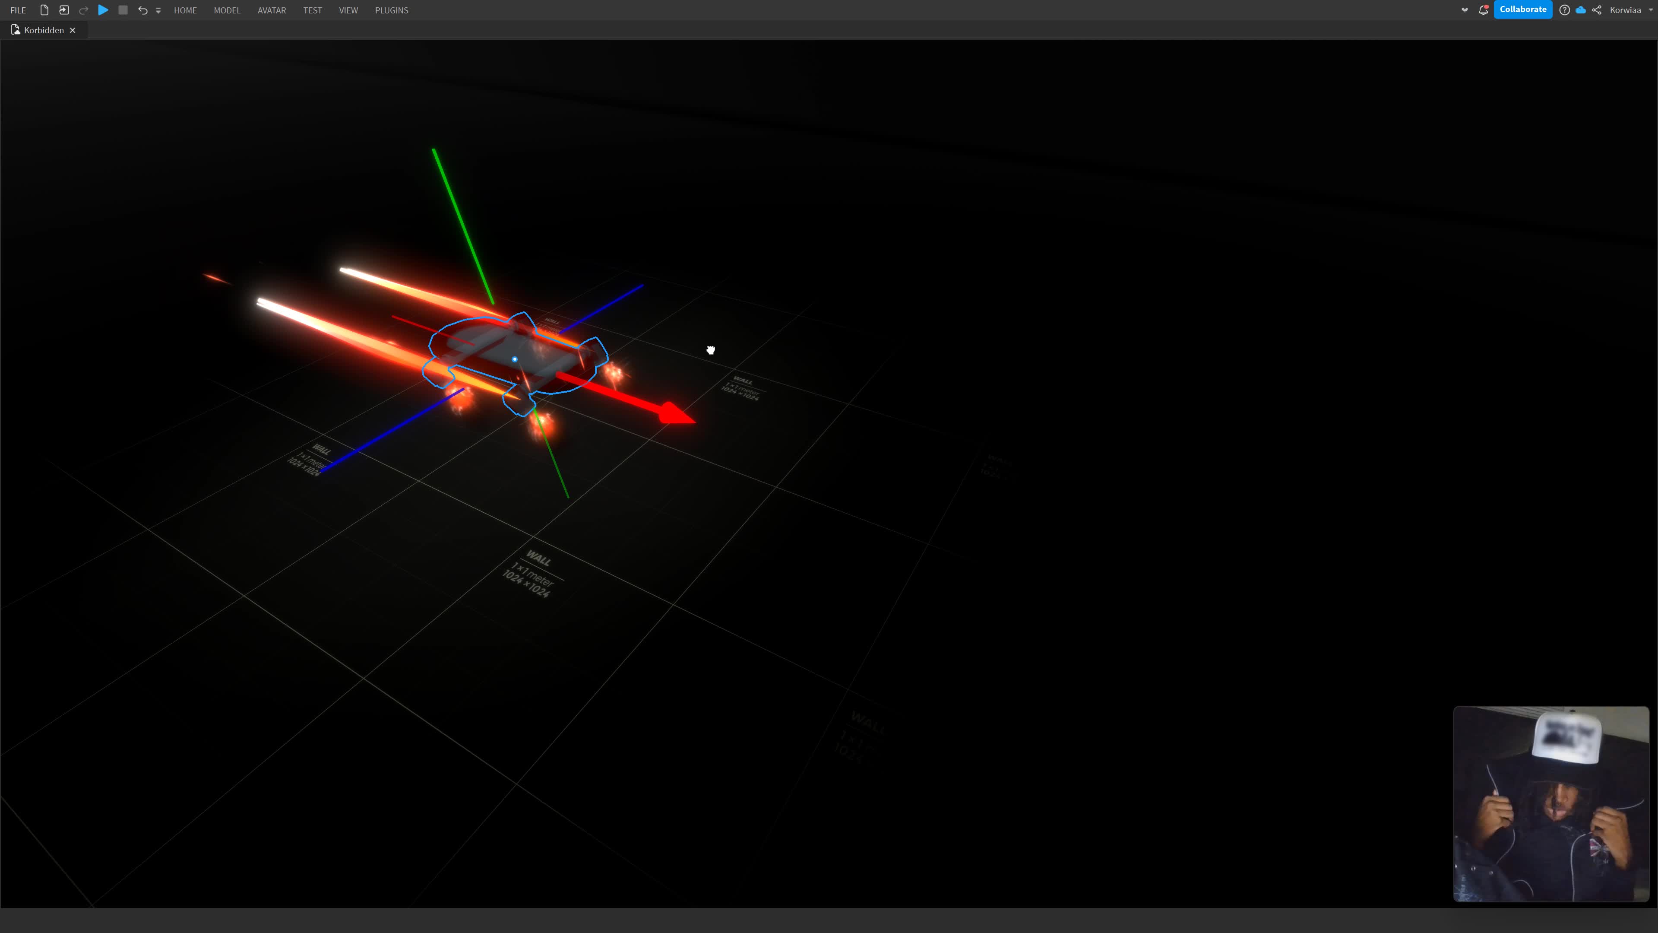Switch to the MODEL ribbon tab

tap(227, 10)
